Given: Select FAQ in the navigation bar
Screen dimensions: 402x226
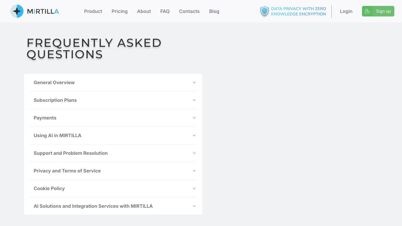Looking at the screenshot, I should (x=165, y=11).
